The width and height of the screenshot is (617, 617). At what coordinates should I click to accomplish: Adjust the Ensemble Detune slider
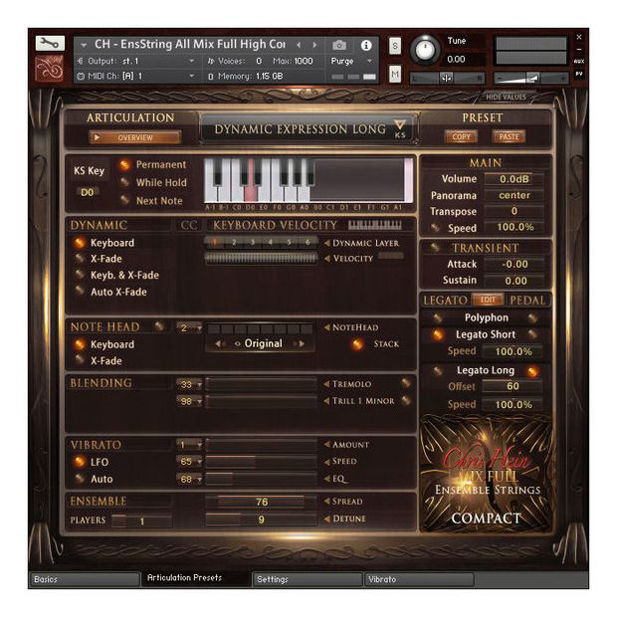(x=261, y=519)
